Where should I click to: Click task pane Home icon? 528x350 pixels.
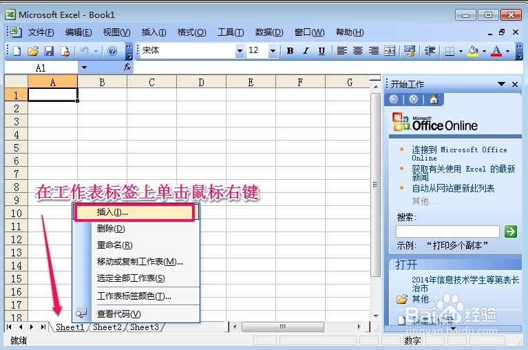tap(434, 99)
